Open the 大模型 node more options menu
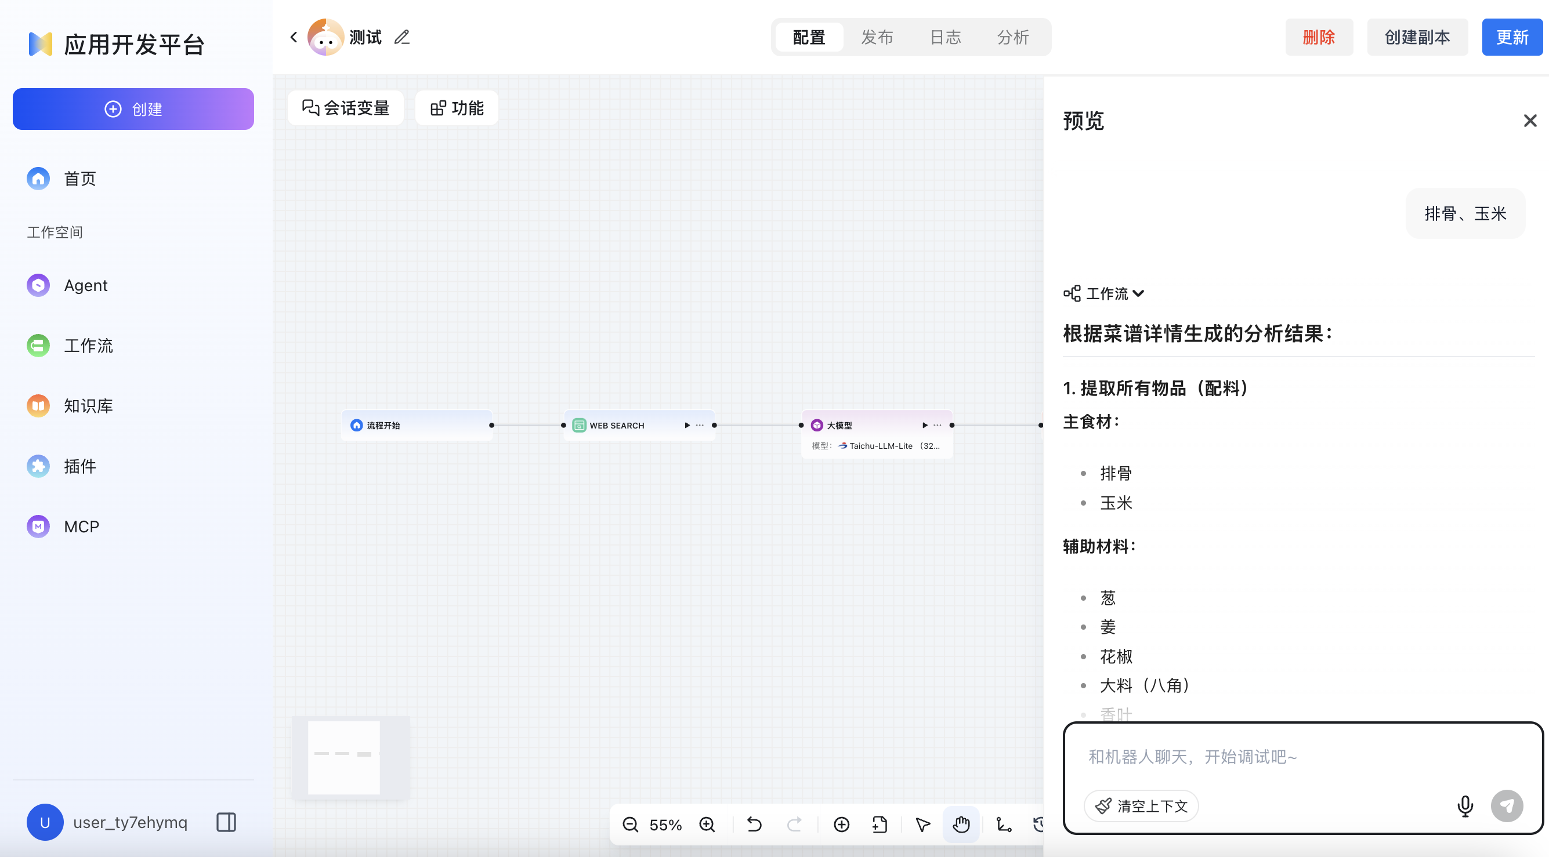 (x=938, y=426)
